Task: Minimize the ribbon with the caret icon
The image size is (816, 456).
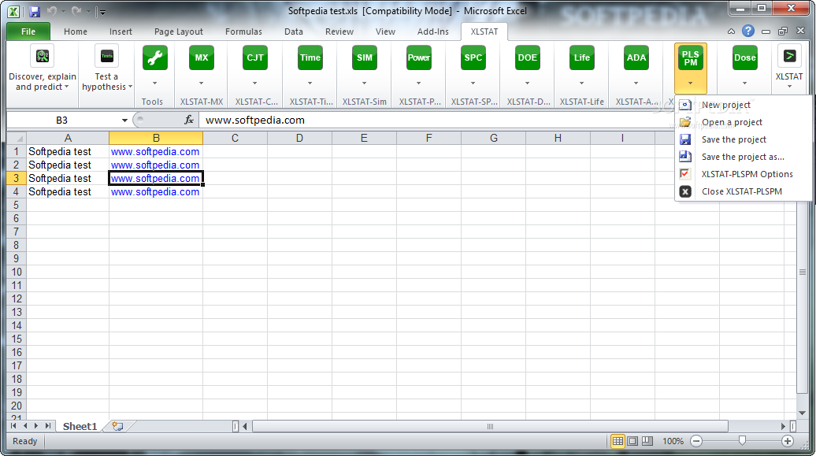Action: click(x=731, y=32)
